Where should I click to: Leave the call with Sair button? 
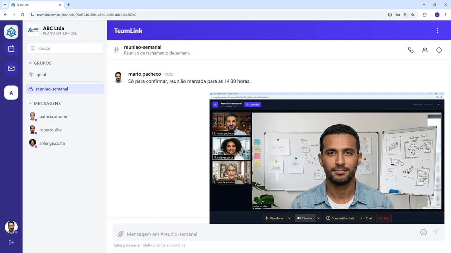pyautogui.click(x=384, y=218)
